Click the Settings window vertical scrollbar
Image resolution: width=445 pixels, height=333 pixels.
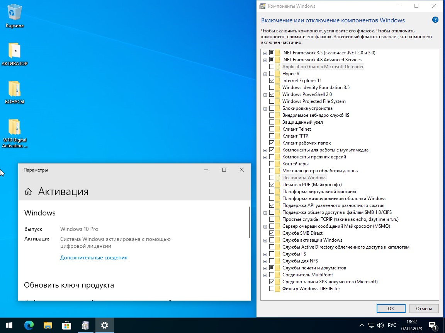tap(250, 223)
